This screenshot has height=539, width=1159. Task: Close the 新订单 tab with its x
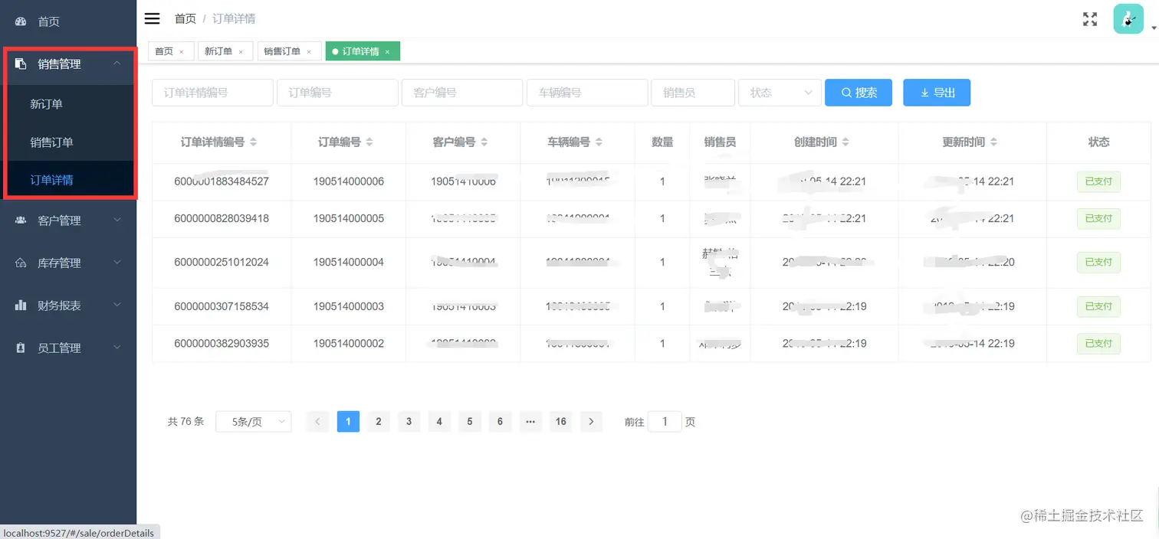(x=241, y=52)
